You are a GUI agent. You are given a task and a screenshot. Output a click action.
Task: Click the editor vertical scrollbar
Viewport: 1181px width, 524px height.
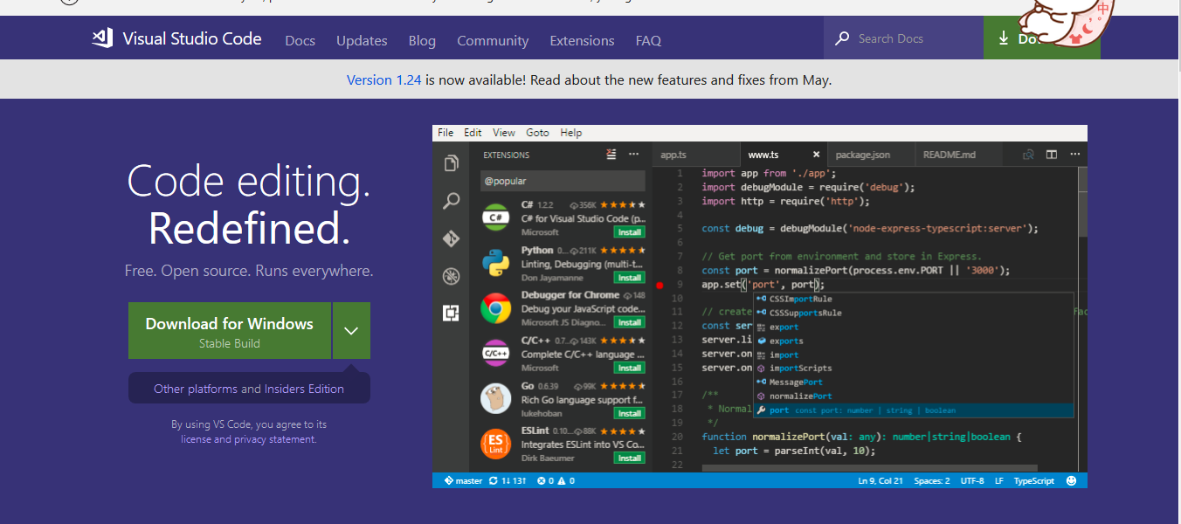pyautogui.click(x=1082, y=315)
